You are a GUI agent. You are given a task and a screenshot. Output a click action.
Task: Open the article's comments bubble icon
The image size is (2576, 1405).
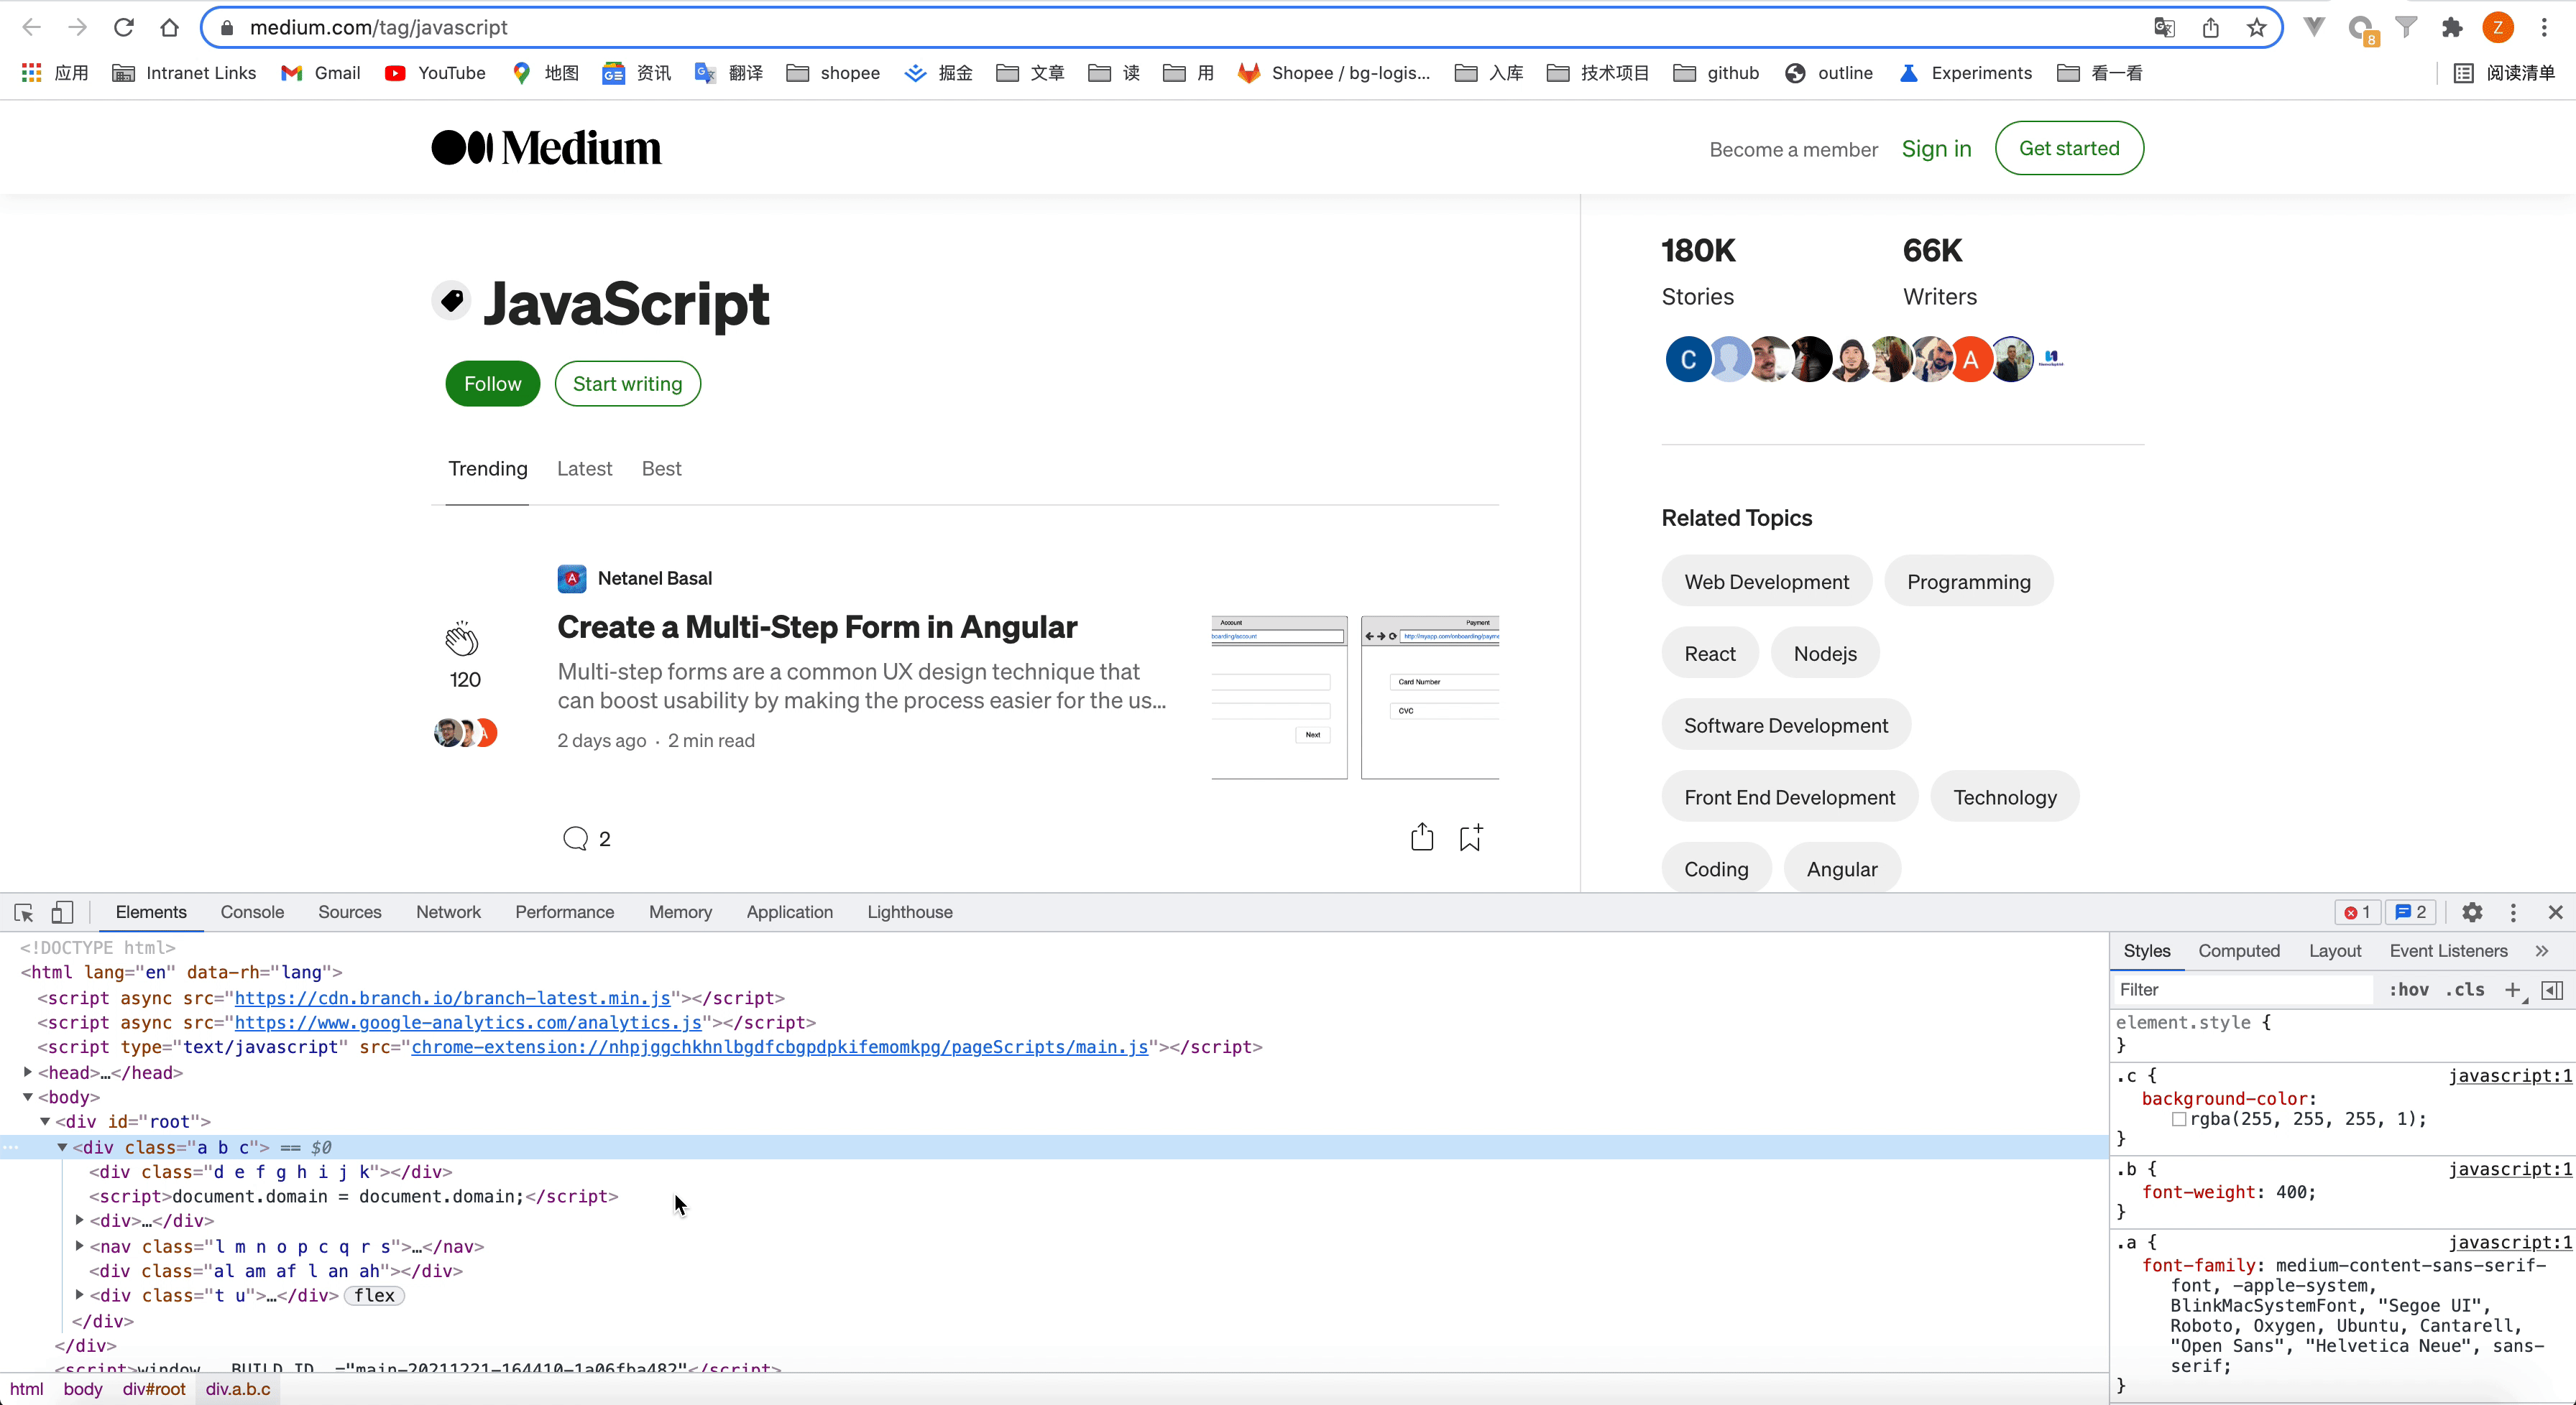coord(575,838)
